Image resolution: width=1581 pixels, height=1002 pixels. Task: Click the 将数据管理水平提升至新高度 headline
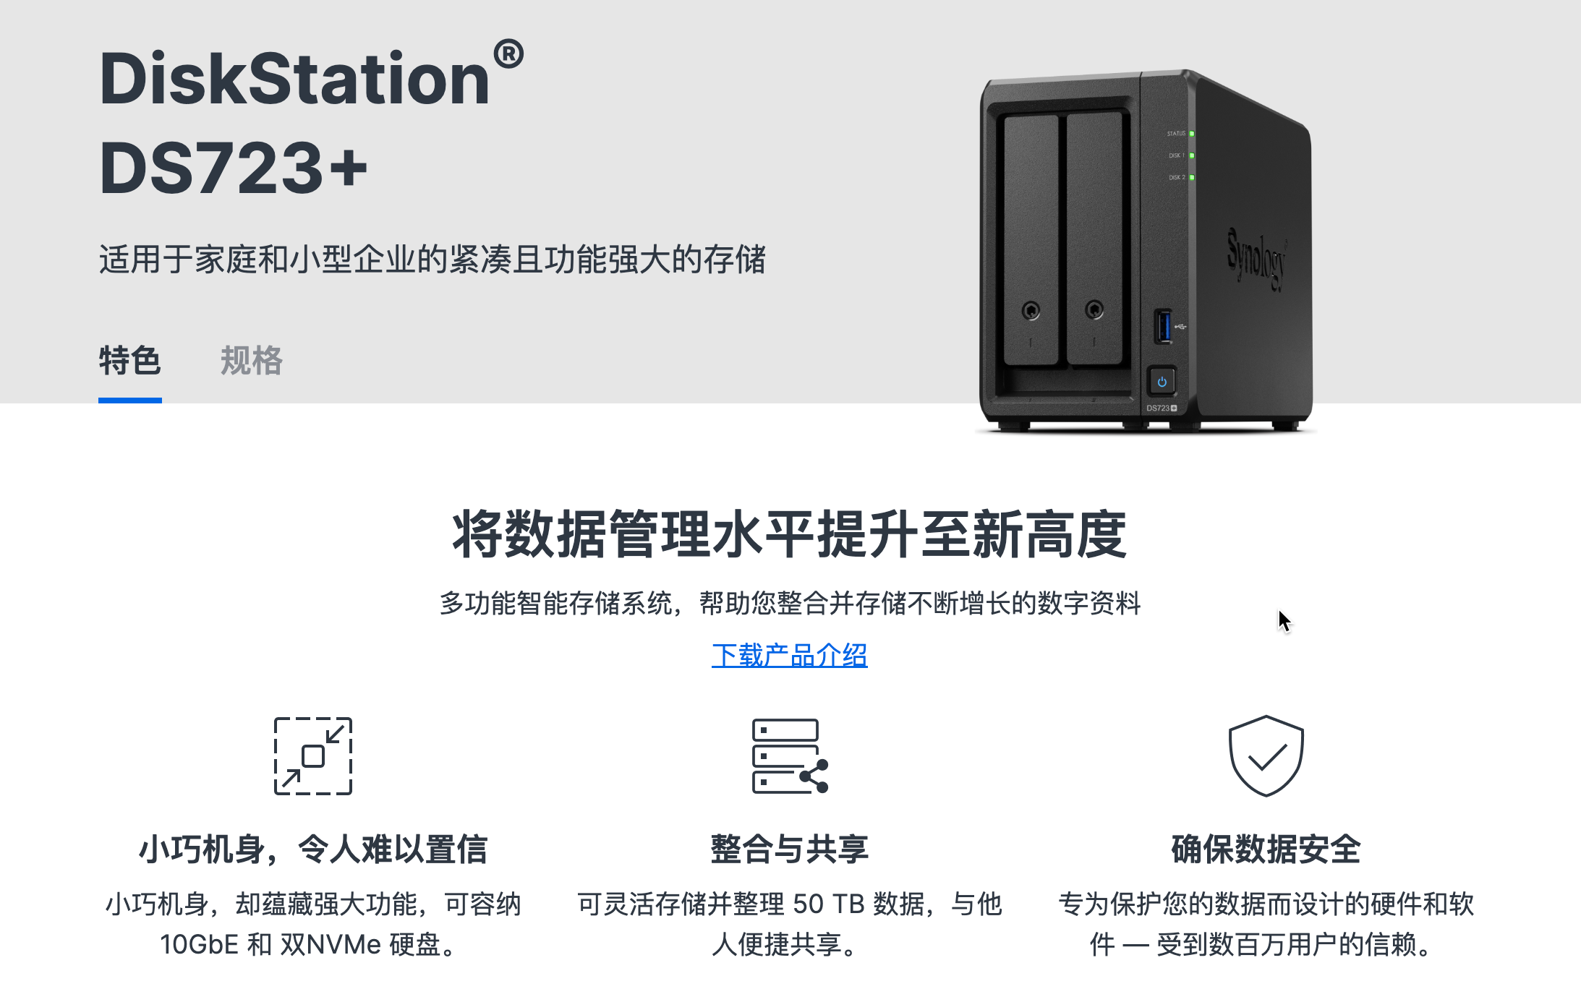(790, 534)
